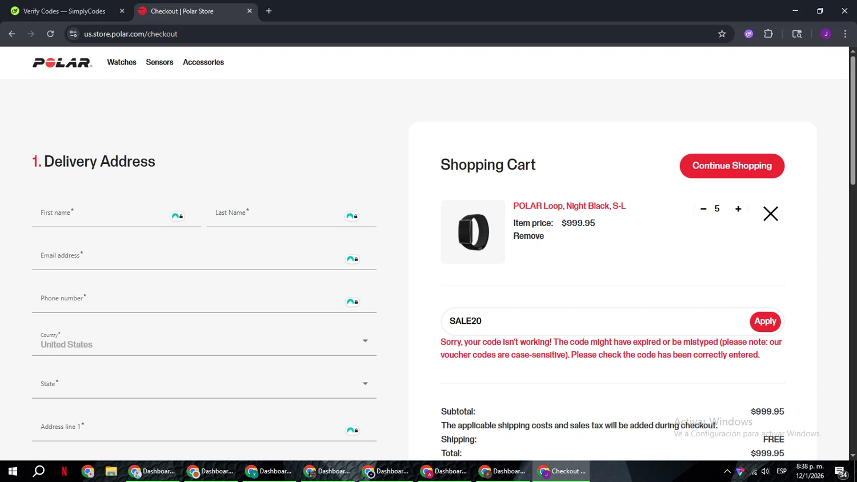Apply the voucher code
The height and width of the screenshot is (482, 857).
pyautogui.click(x=765, y=322)
